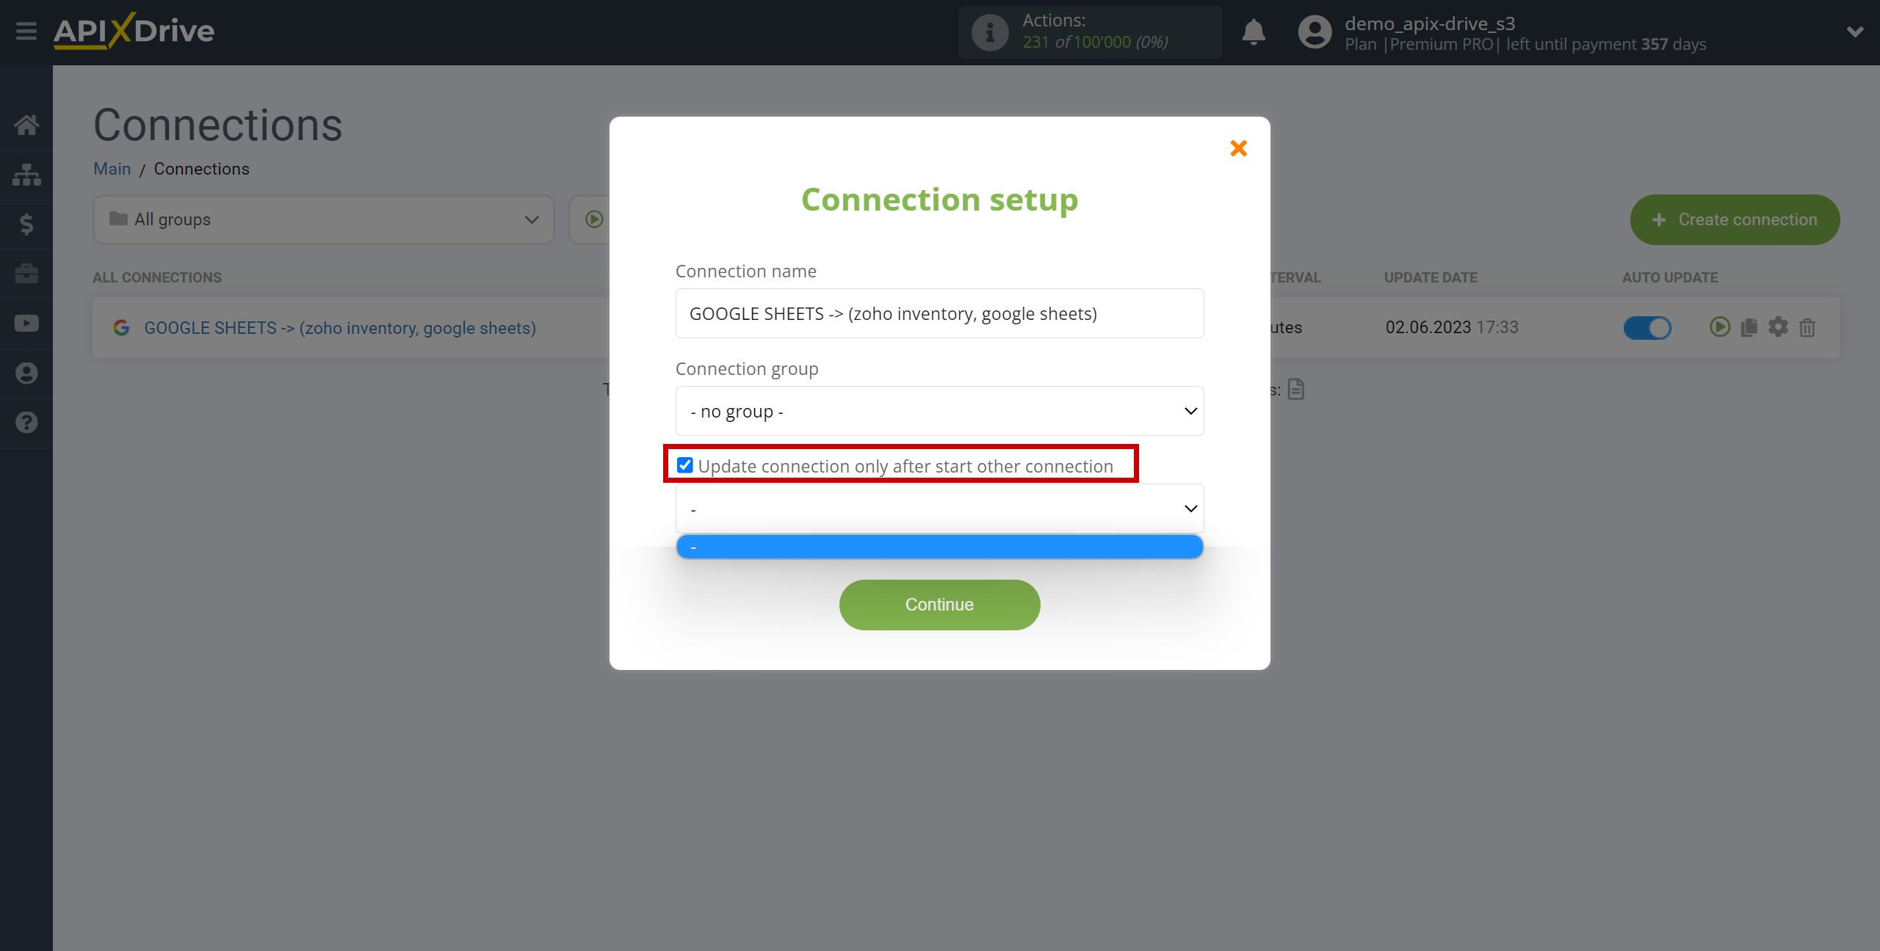
Task: Click the GOOGLE SHEETS connection link
Action: pyautogui.click(x=340, y=327)
